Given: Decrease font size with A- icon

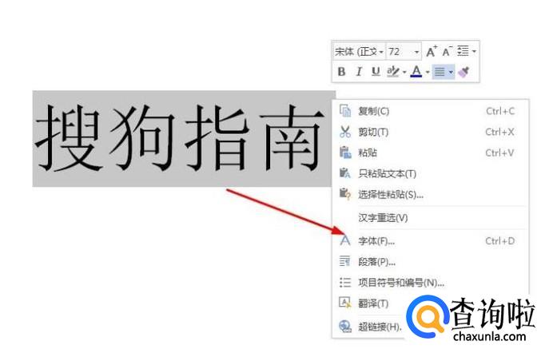Looking at the screenshot, I should pyautogui.click(x=447, y=51).
